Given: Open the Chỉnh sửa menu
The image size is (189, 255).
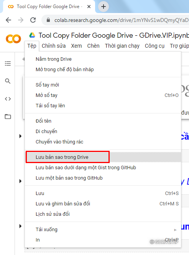Looking at the screenshot, I should point(54,46).
